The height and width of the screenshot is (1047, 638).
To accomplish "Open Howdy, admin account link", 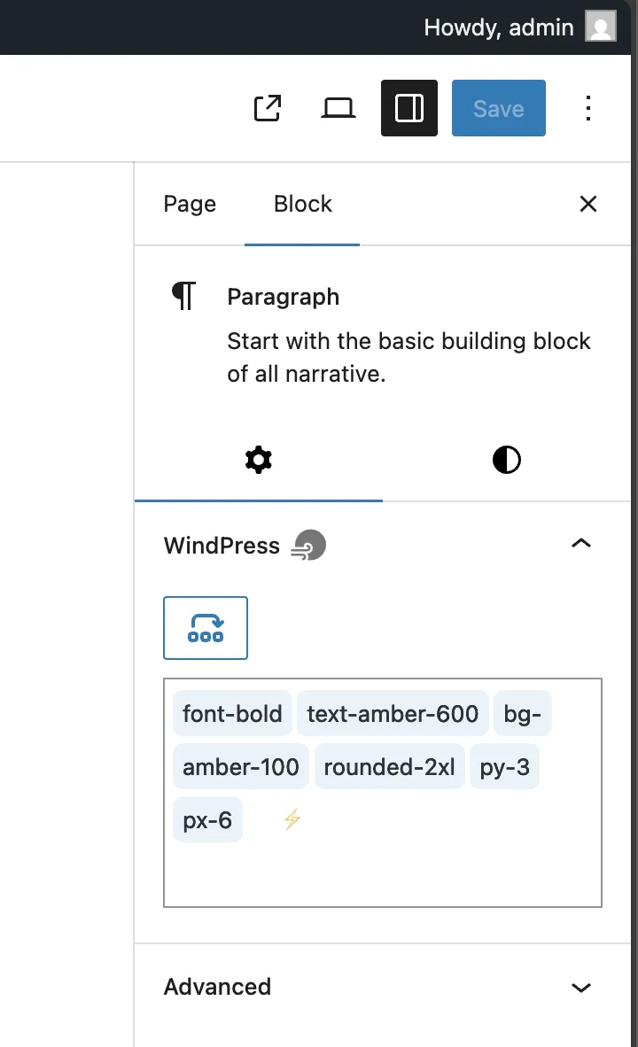I will tap(499, 27).
